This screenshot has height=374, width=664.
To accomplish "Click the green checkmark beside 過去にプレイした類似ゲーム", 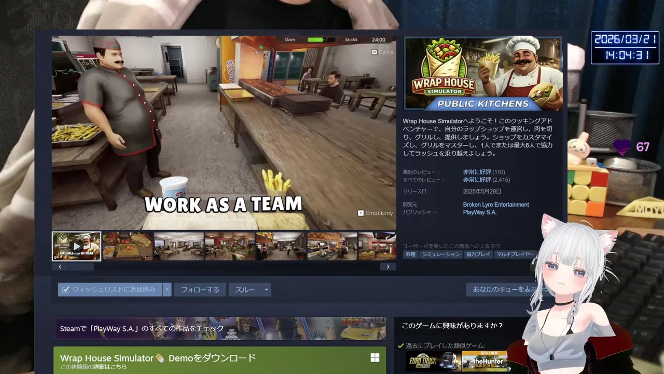I will point(400,346).
